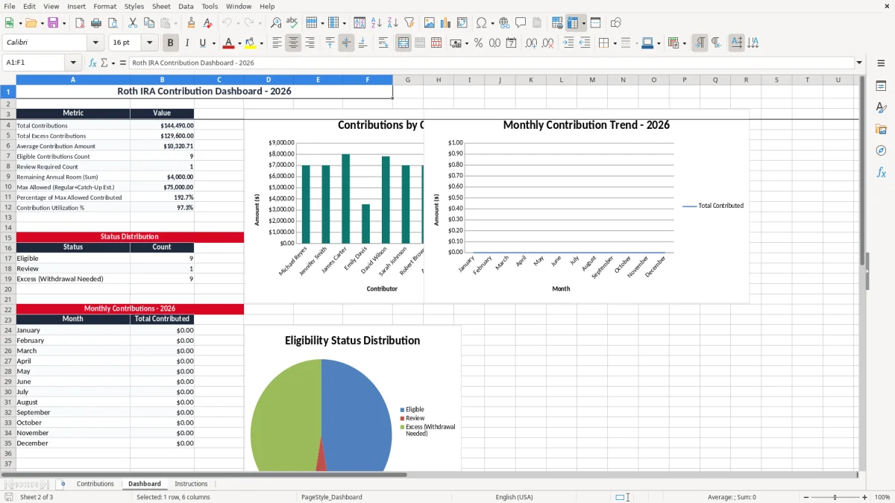
Task: Switch to the Instructions sheet tab
Action: (191, 484)
